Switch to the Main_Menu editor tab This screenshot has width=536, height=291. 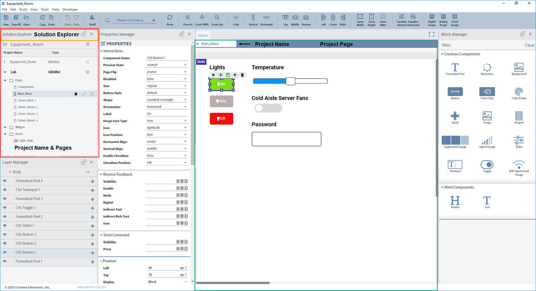coord(210,44)
